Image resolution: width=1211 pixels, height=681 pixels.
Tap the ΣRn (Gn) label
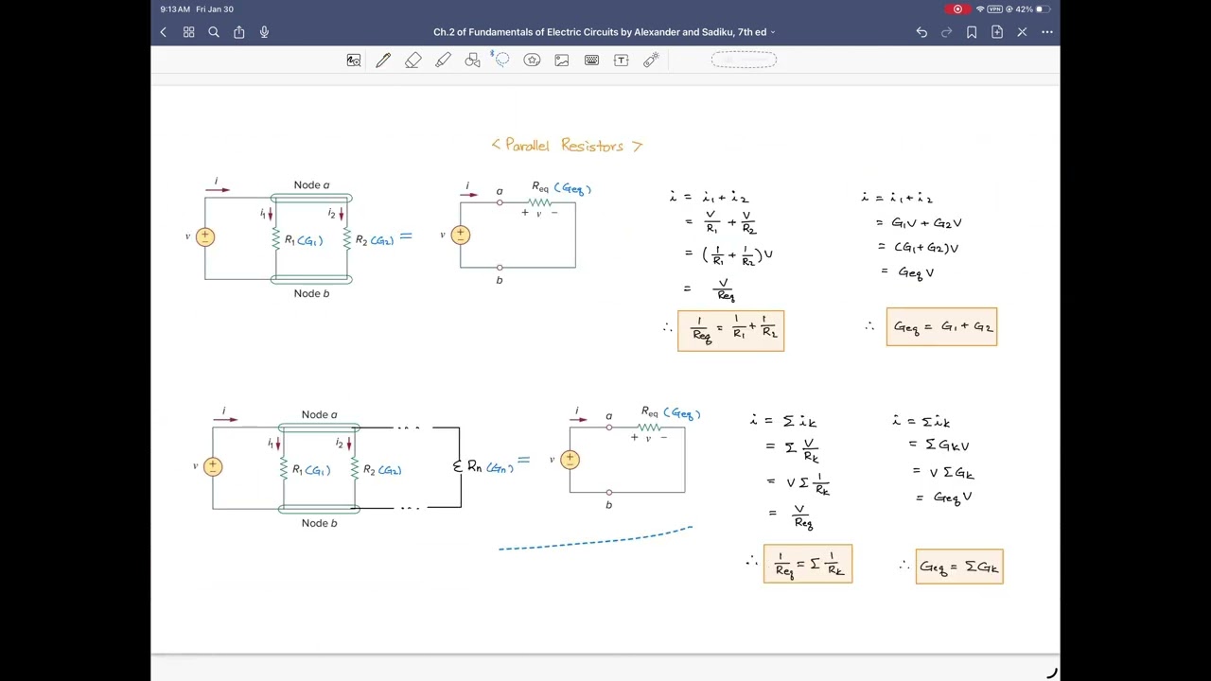coord(483,466)
